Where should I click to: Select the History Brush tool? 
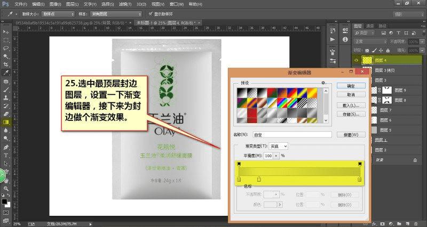[5, 106]
